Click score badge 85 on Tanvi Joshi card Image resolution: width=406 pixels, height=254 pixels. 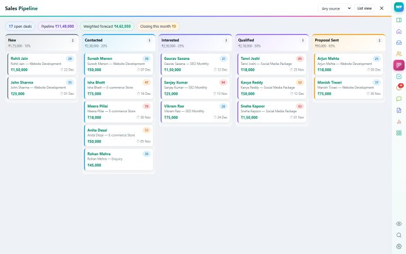pyautogui.click(x=300, y=59)
